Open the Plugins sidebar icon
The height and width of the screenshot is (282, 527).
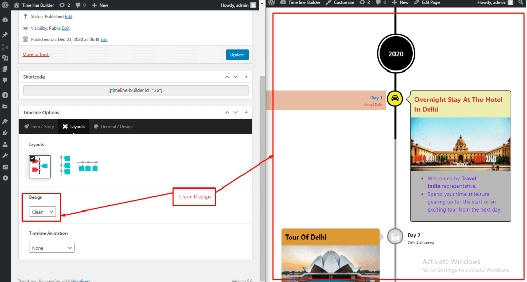[x=5, y=133]
